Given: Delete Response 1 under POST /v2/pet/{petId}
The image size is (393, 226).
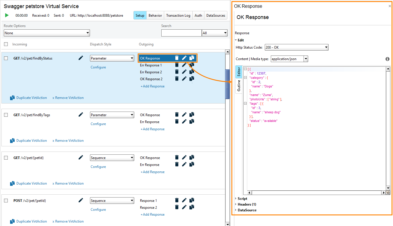Looking at the screenshot, I should [x=177, y=200].
